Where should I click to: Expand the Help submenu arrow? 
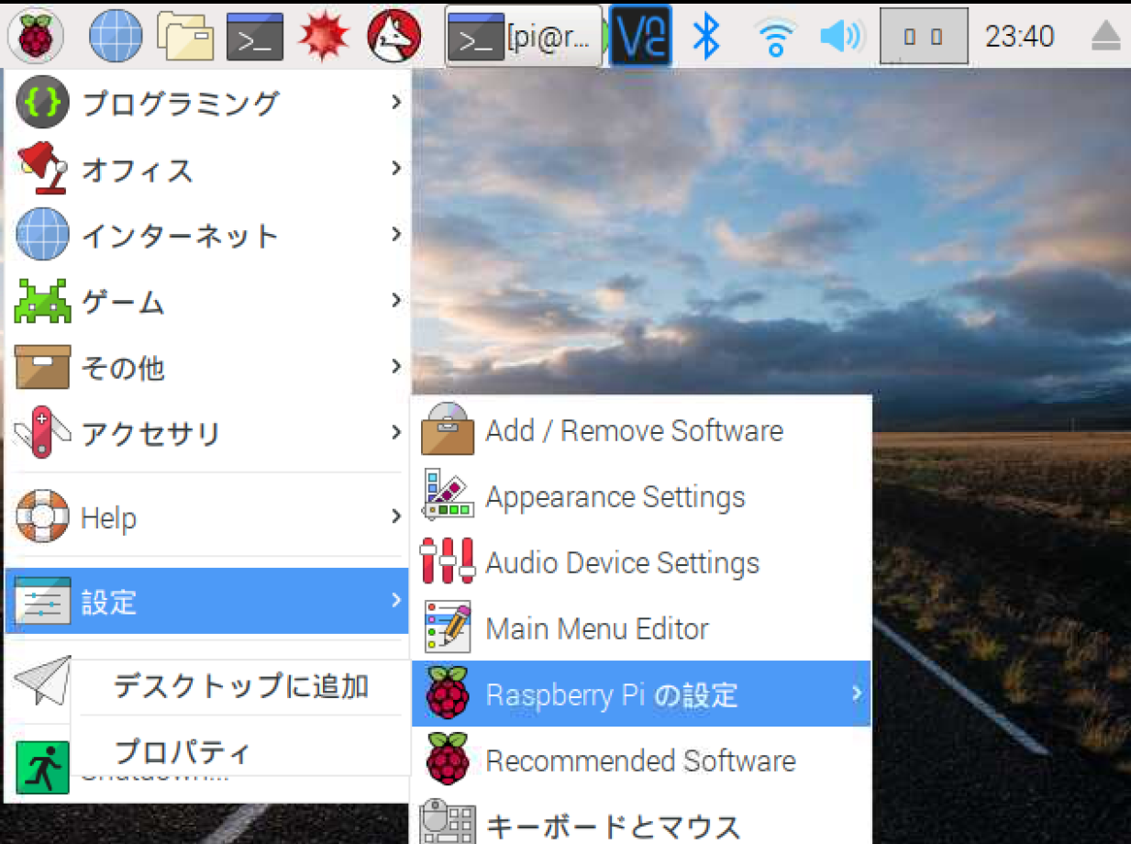tap(396, 516)
